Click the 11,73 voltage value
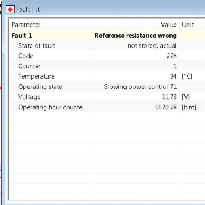 (169, 97)
